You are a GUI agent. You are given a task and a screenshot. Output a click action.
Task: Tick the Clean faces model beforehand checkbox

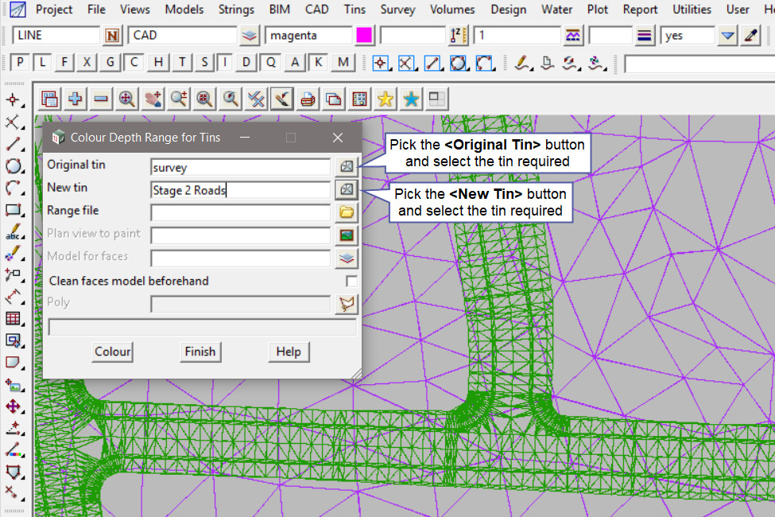coord(351,281)
